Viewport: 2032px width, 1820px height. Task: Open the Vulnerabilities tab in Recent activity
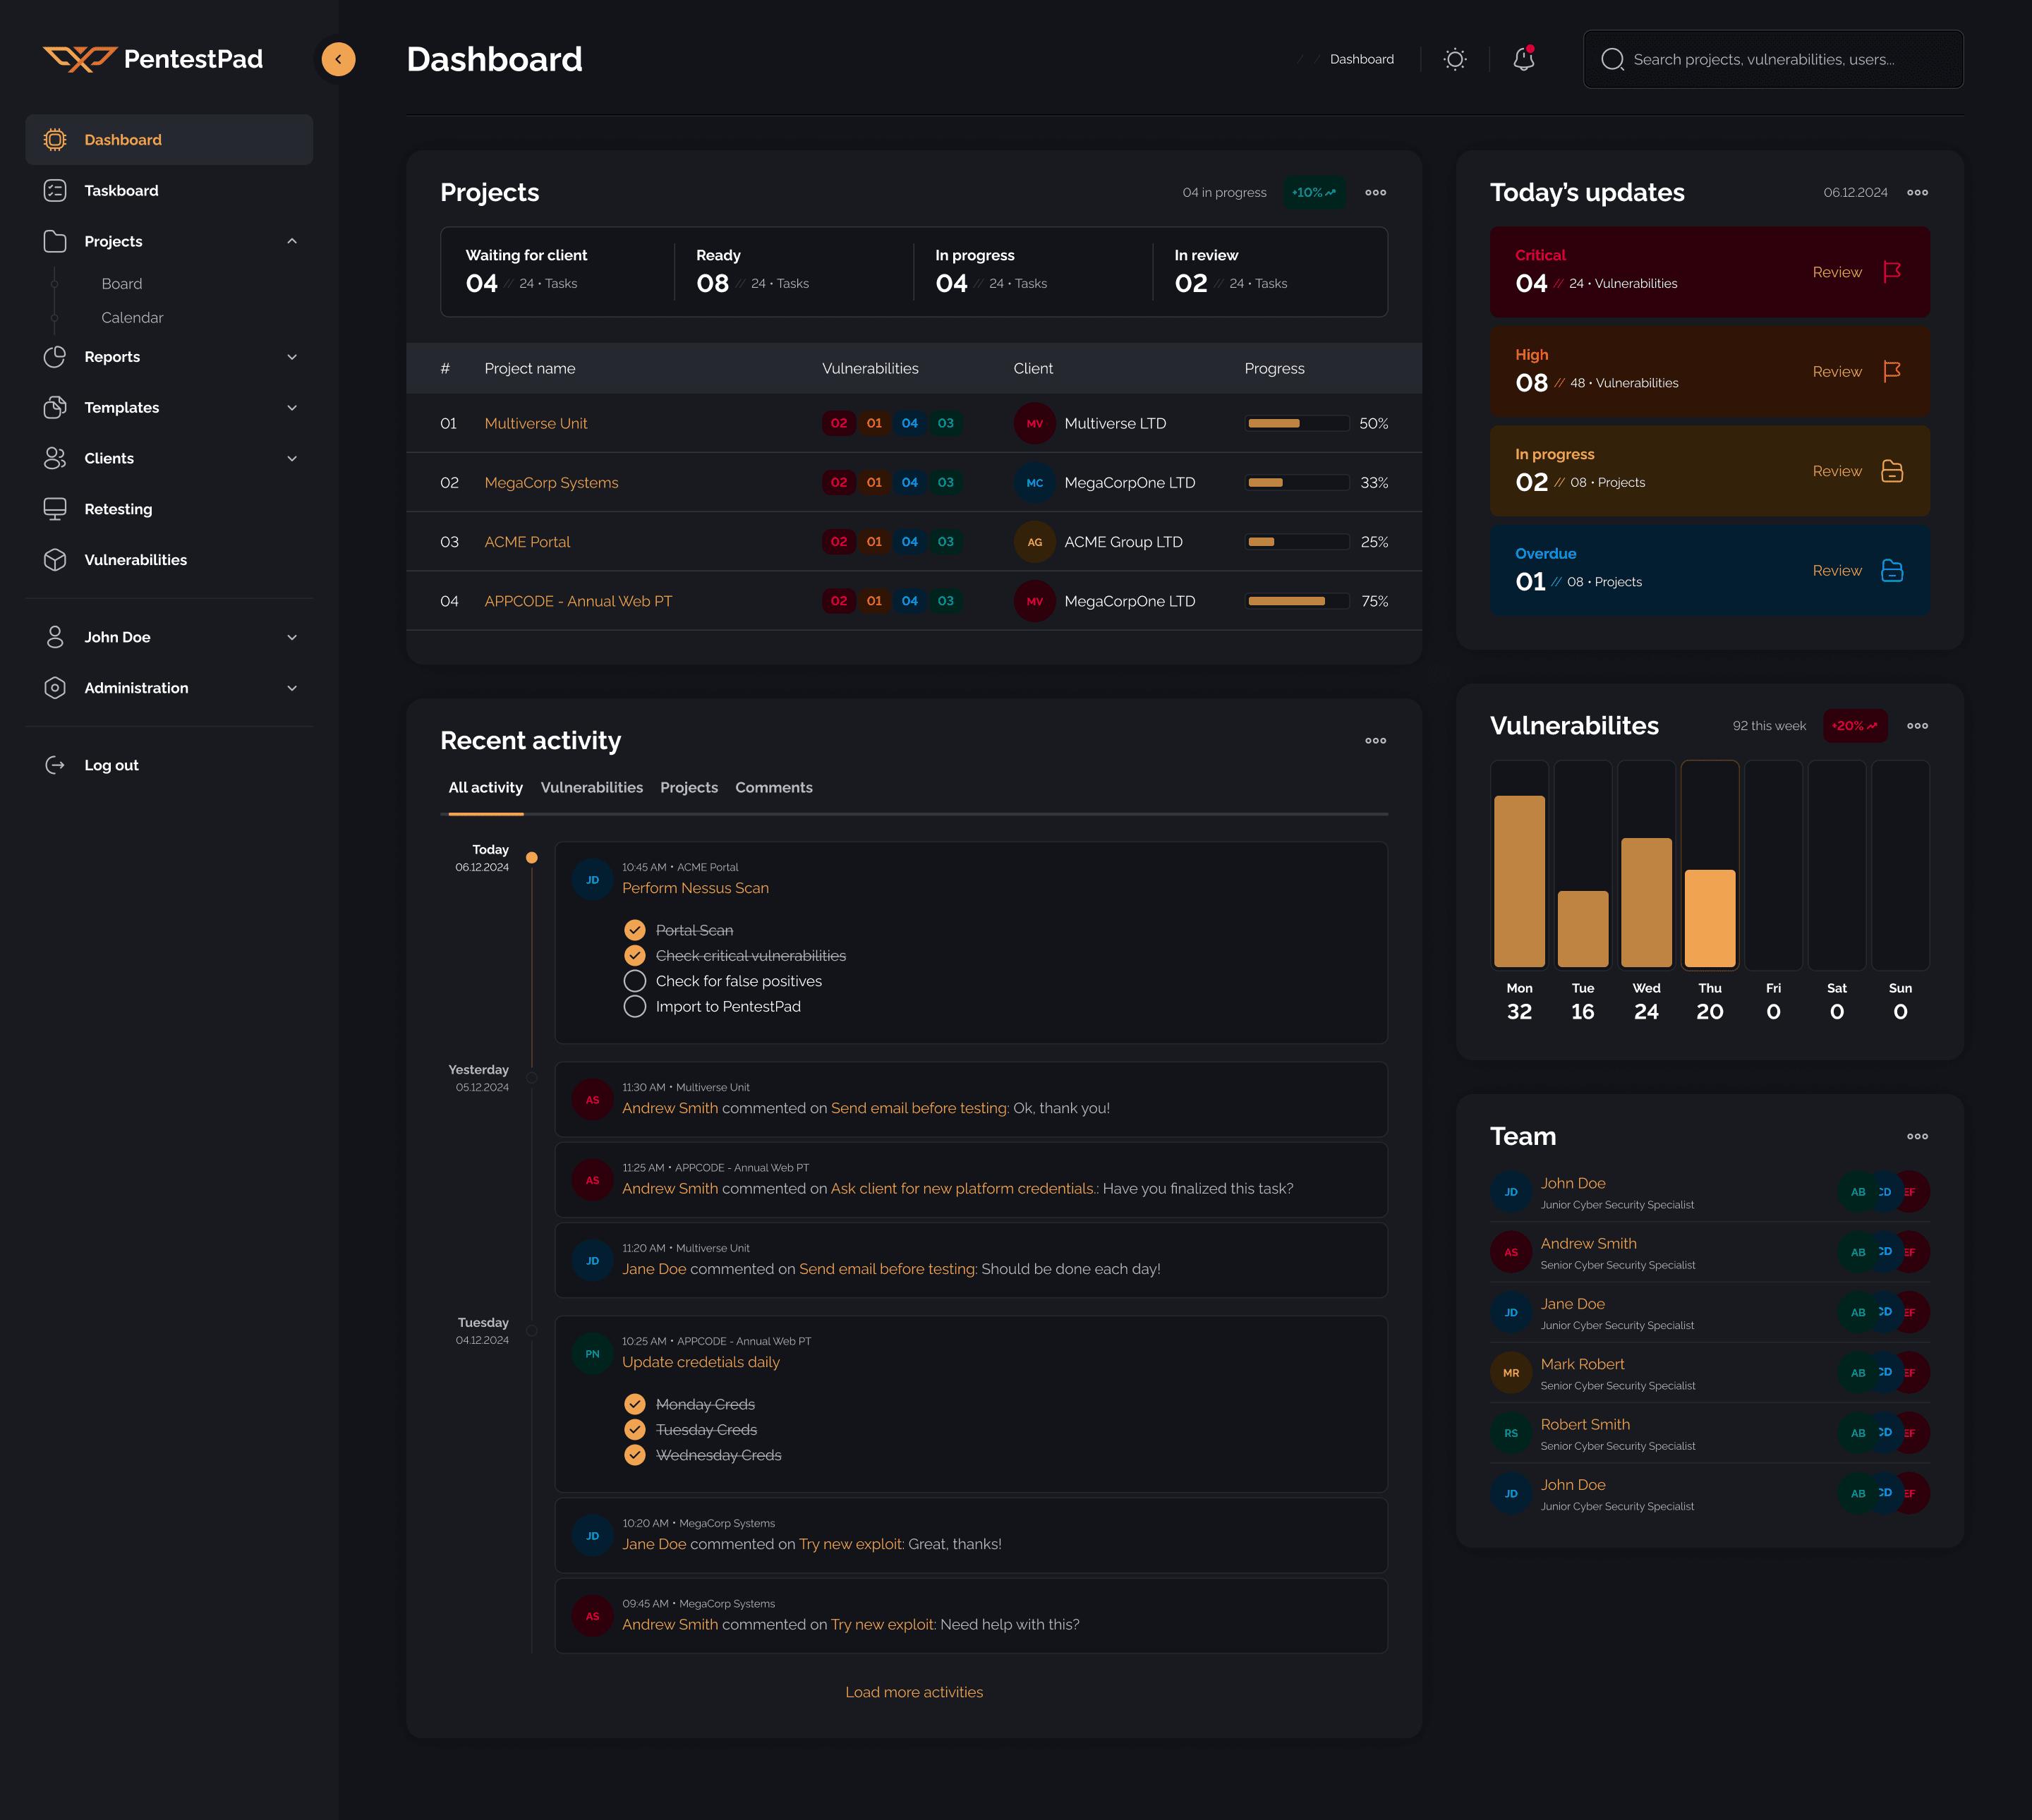pyautogui.click(x=592, y=787)
